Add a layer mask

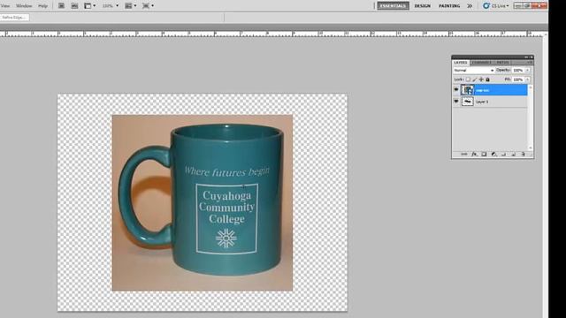tap(484, 154)
